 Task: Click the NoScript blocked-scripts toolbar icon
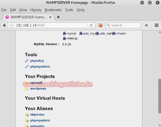(x=100, y=25)
